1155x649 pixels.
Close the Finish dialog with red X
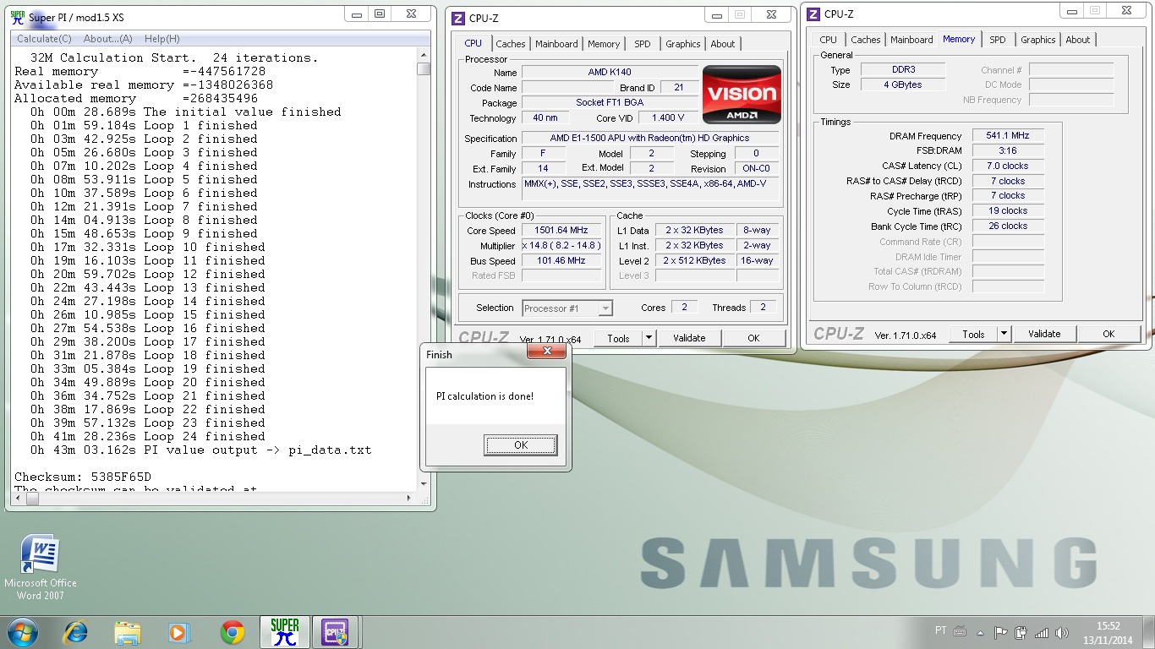coord(547,351)
